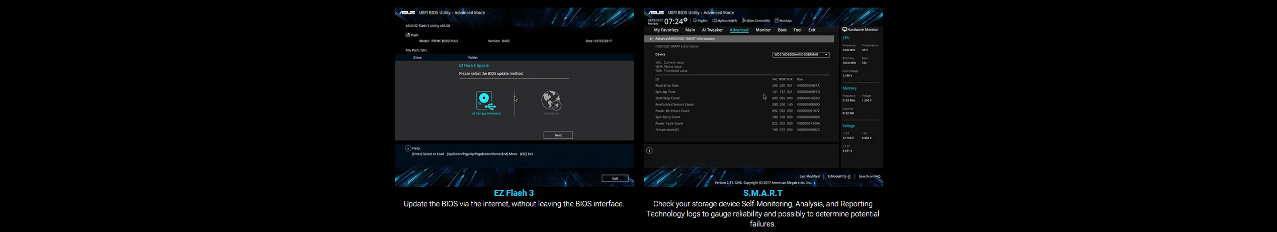The height and width of the screenshot is (232, 1277).
Task: Select the Read Error Rate row
Action: click(x=737, y=86)
